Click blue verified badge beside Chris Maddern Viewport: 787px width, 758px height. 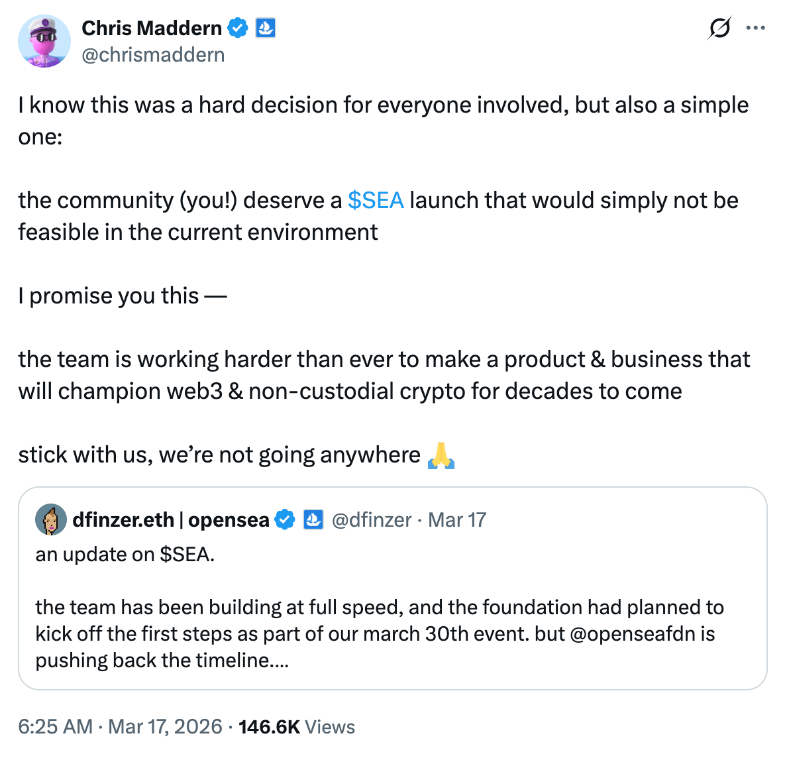[238, 28]
